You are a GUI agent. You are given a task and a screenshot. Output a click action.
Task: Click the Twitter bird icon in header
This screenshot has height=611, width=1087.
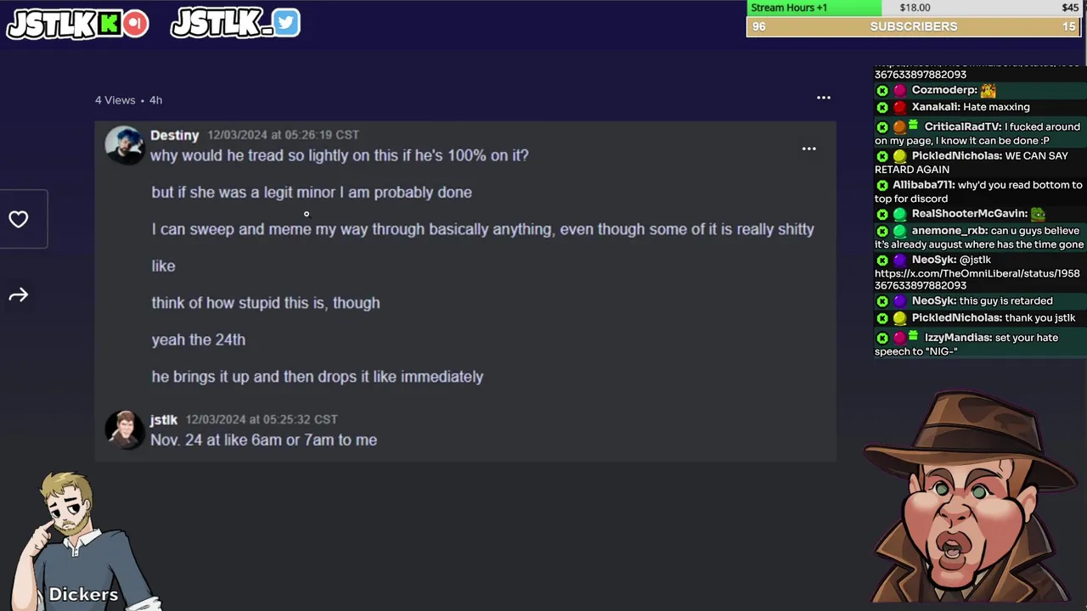tap(286, 23)
